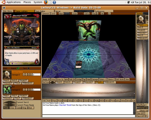This screenshot has height=120, width=151.
Task: Toggle Erase mode in table toolbar
Action: coord(67,14)
